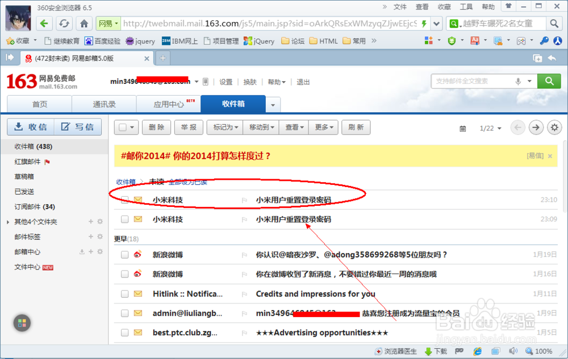Open the 应用中心 tab
This screenshot has width=568, height=359.
pos(169,104)
